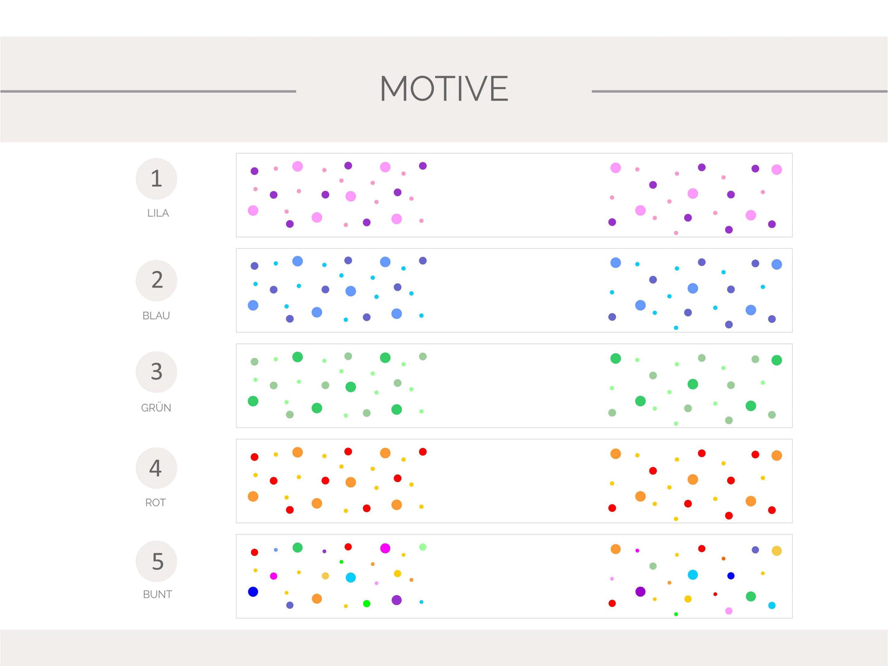
Task: Click the number 2 circle badge
Action: pos(156,280)
